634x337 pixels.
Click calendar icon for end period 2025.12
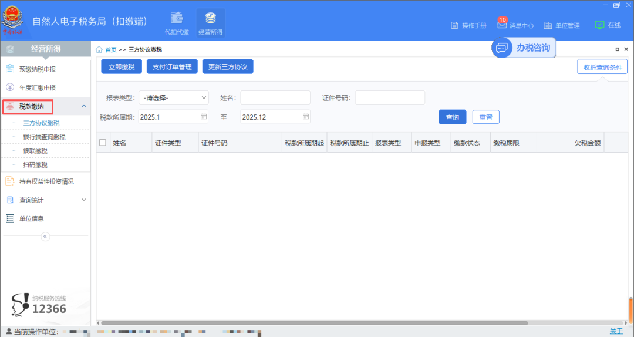coord(306,117)
